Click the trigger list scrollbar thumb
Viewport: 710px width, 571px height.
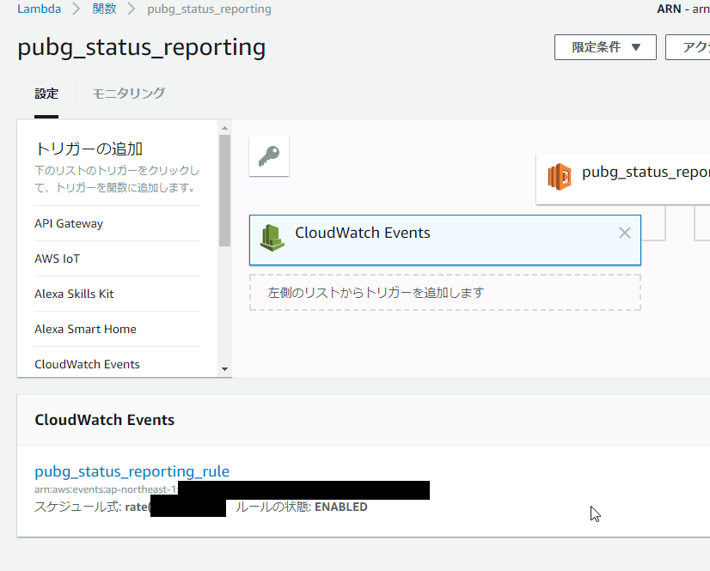coord(224,191)
